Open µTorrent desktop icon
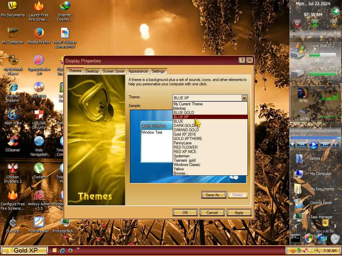Image resolution: width=342 pixels, height=256 pixels. click(x=39, y=171)
